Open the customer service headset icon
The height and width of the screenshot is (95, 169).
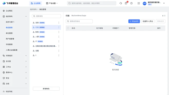click(x=121, y=3)
